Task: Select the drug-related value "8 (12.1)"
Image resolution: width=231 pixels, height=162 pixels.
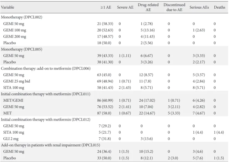Action: pyautogui.click(x=146, y=158)
